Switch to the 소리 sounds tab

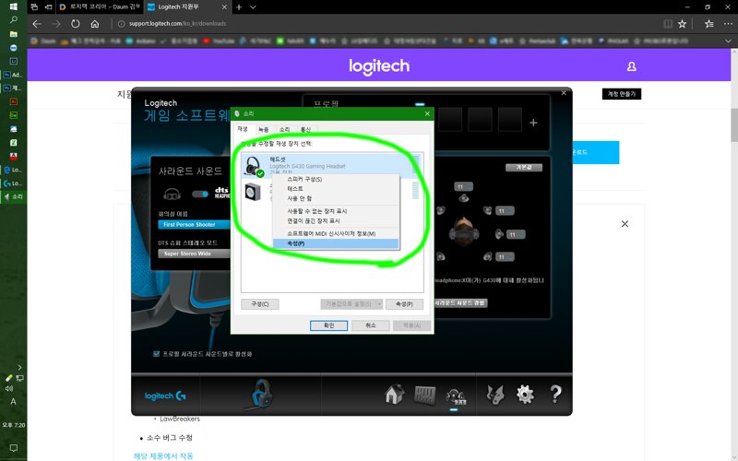coord(284,129)
